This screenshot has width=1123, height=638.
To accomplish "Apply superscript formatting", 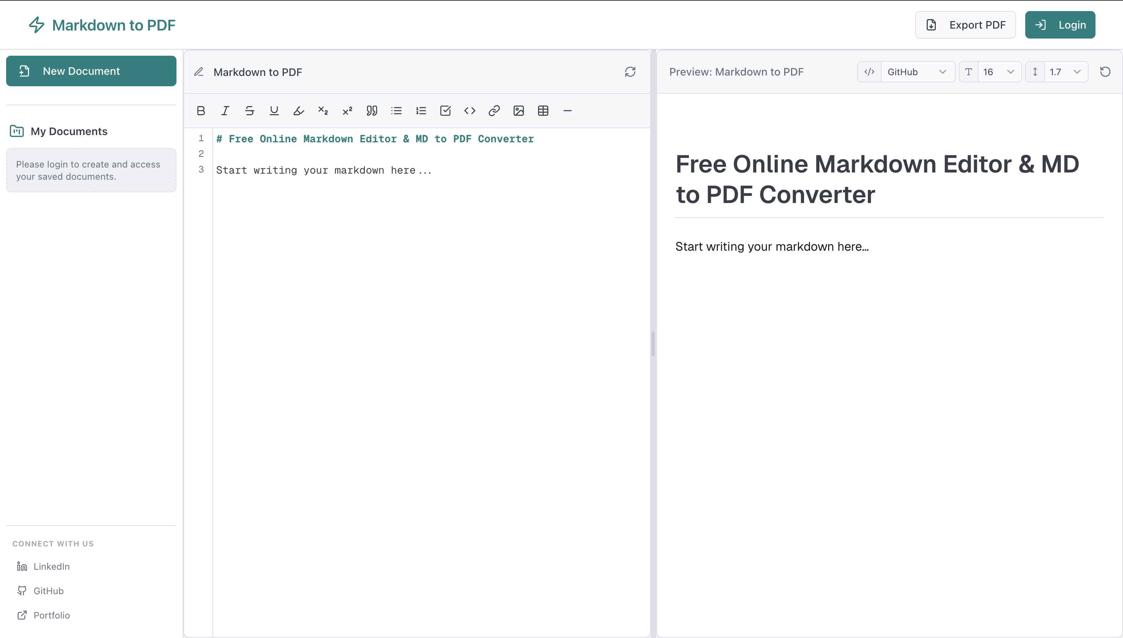I will pos(347,110).
